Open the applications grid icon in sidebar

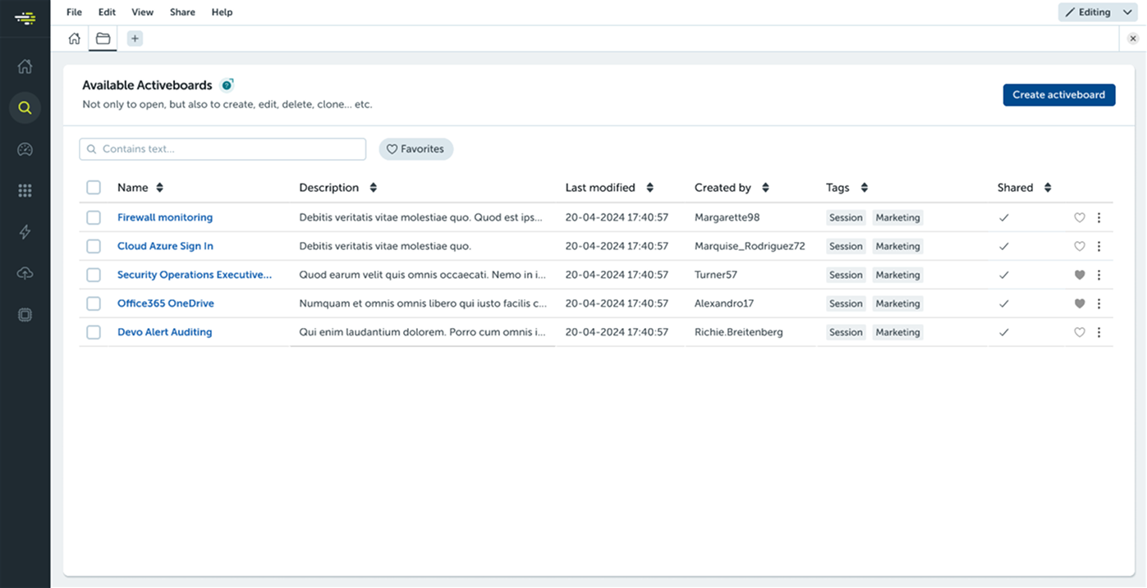pos(25,189)
